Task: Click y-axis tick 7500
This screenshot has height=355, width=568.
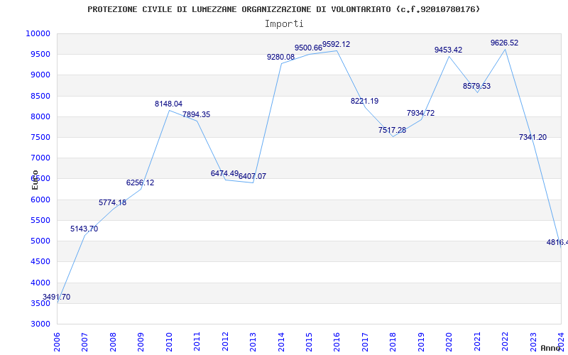Action: (40, 137)
